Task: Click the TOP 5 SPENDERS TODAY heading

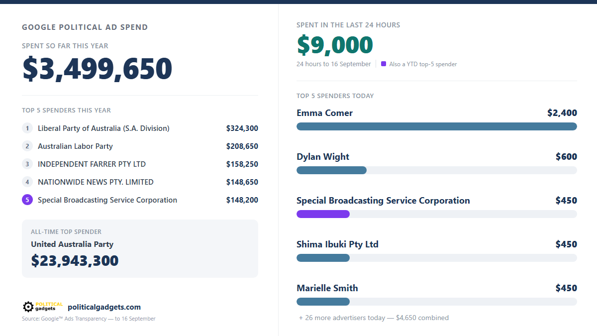Action: [x=335, y=96]
